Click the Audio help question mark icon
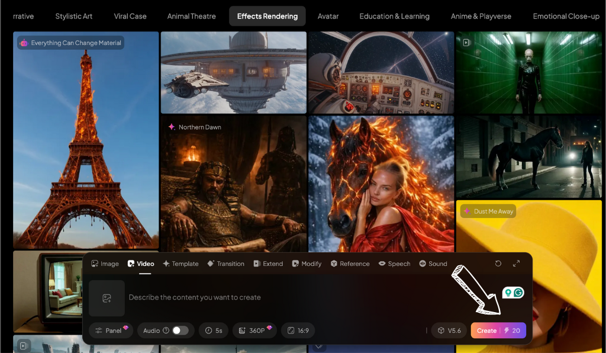This screenshot has height=353, width=606. click(x=166, y=330)
